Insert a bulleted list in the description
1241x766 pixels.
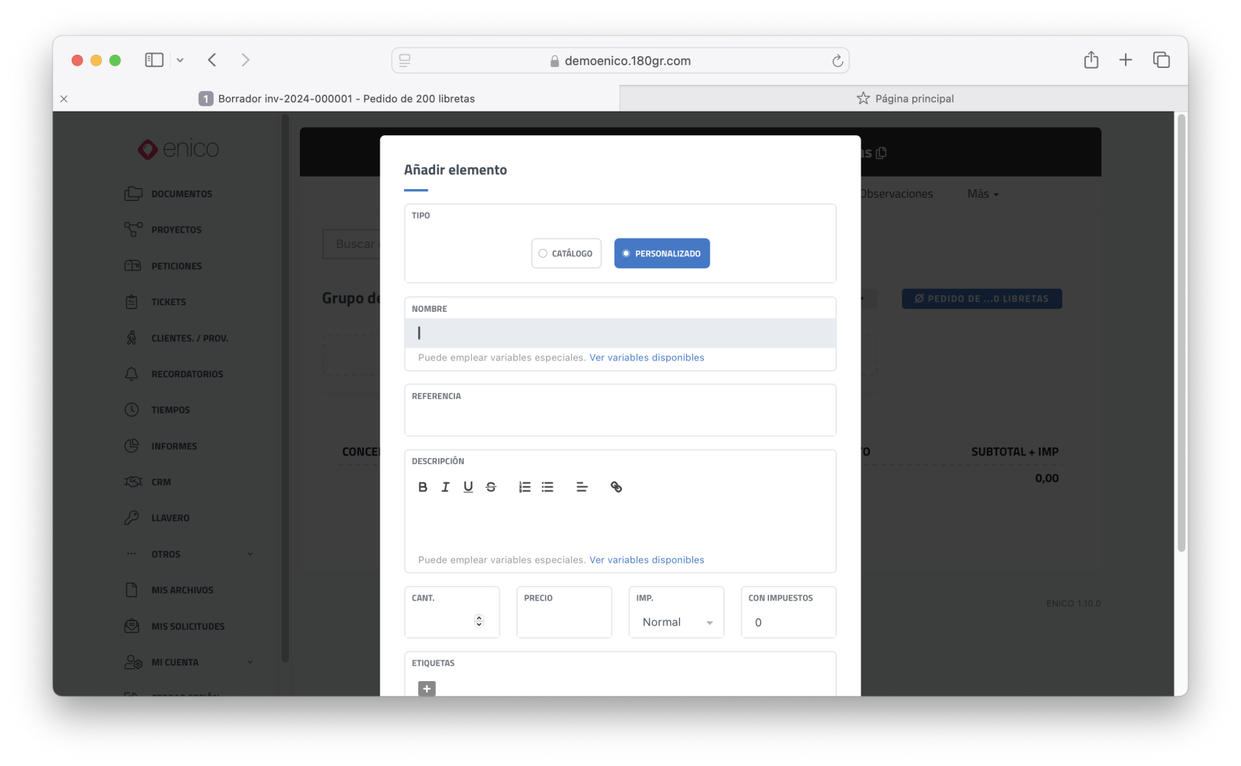click(547, 487)
